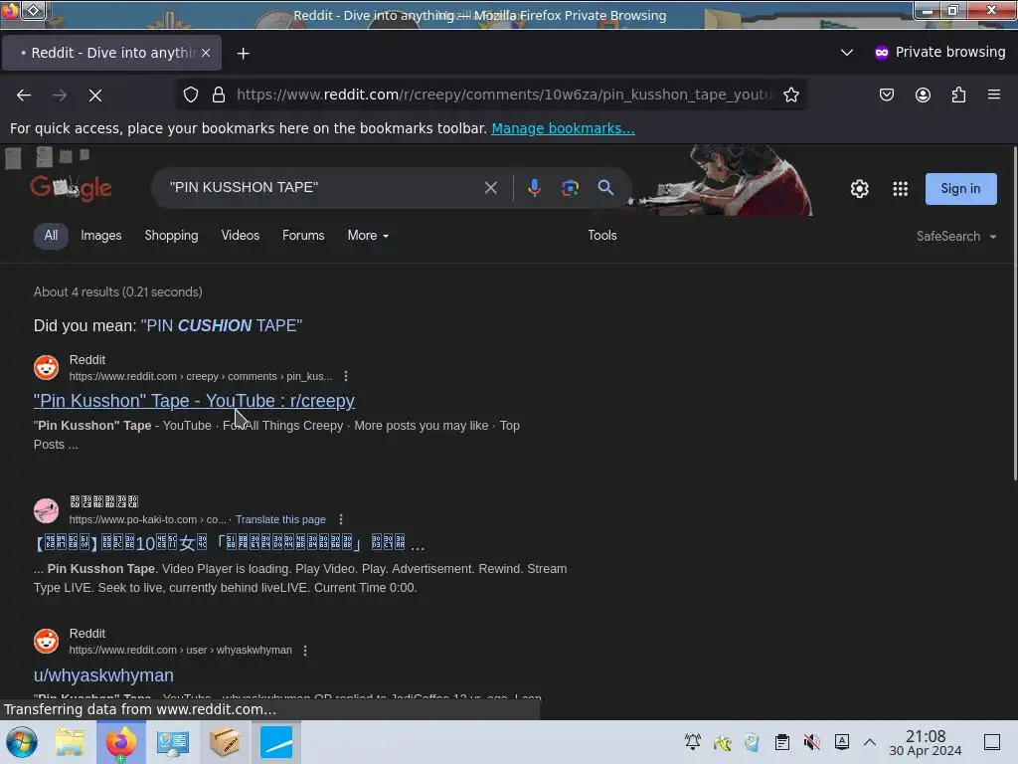Image resolution: width=1018 pixels, height=764 pixels.
Task: Click the Firefox taskbar icon
Action: (x=120, y=742)
